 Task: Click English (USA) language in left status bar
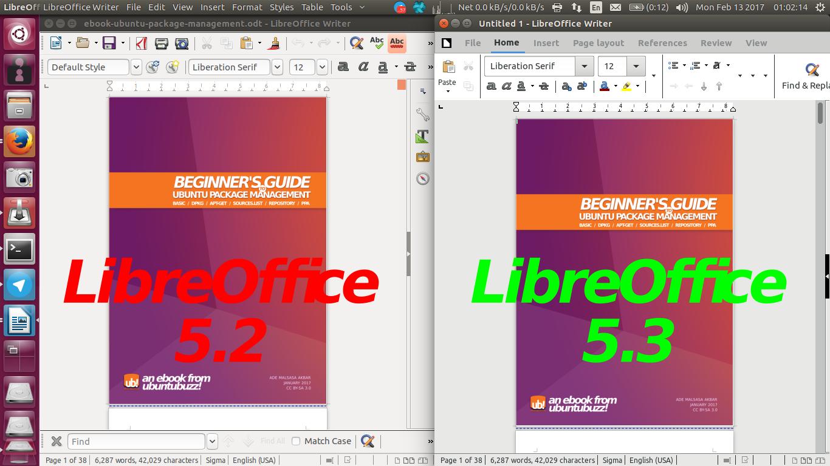[254, 460]
